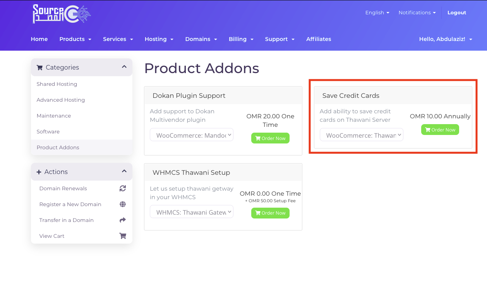Open Register a New Domain action
This screenshot has height=285, width=487.
[x=82, y=204]
